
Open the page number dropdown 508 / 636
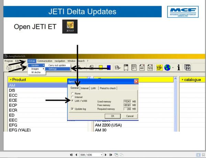pos(101,155)
